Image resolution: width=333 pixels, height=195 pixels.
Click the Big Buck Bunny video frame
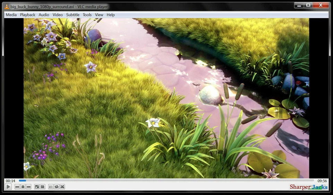point(166,98)
